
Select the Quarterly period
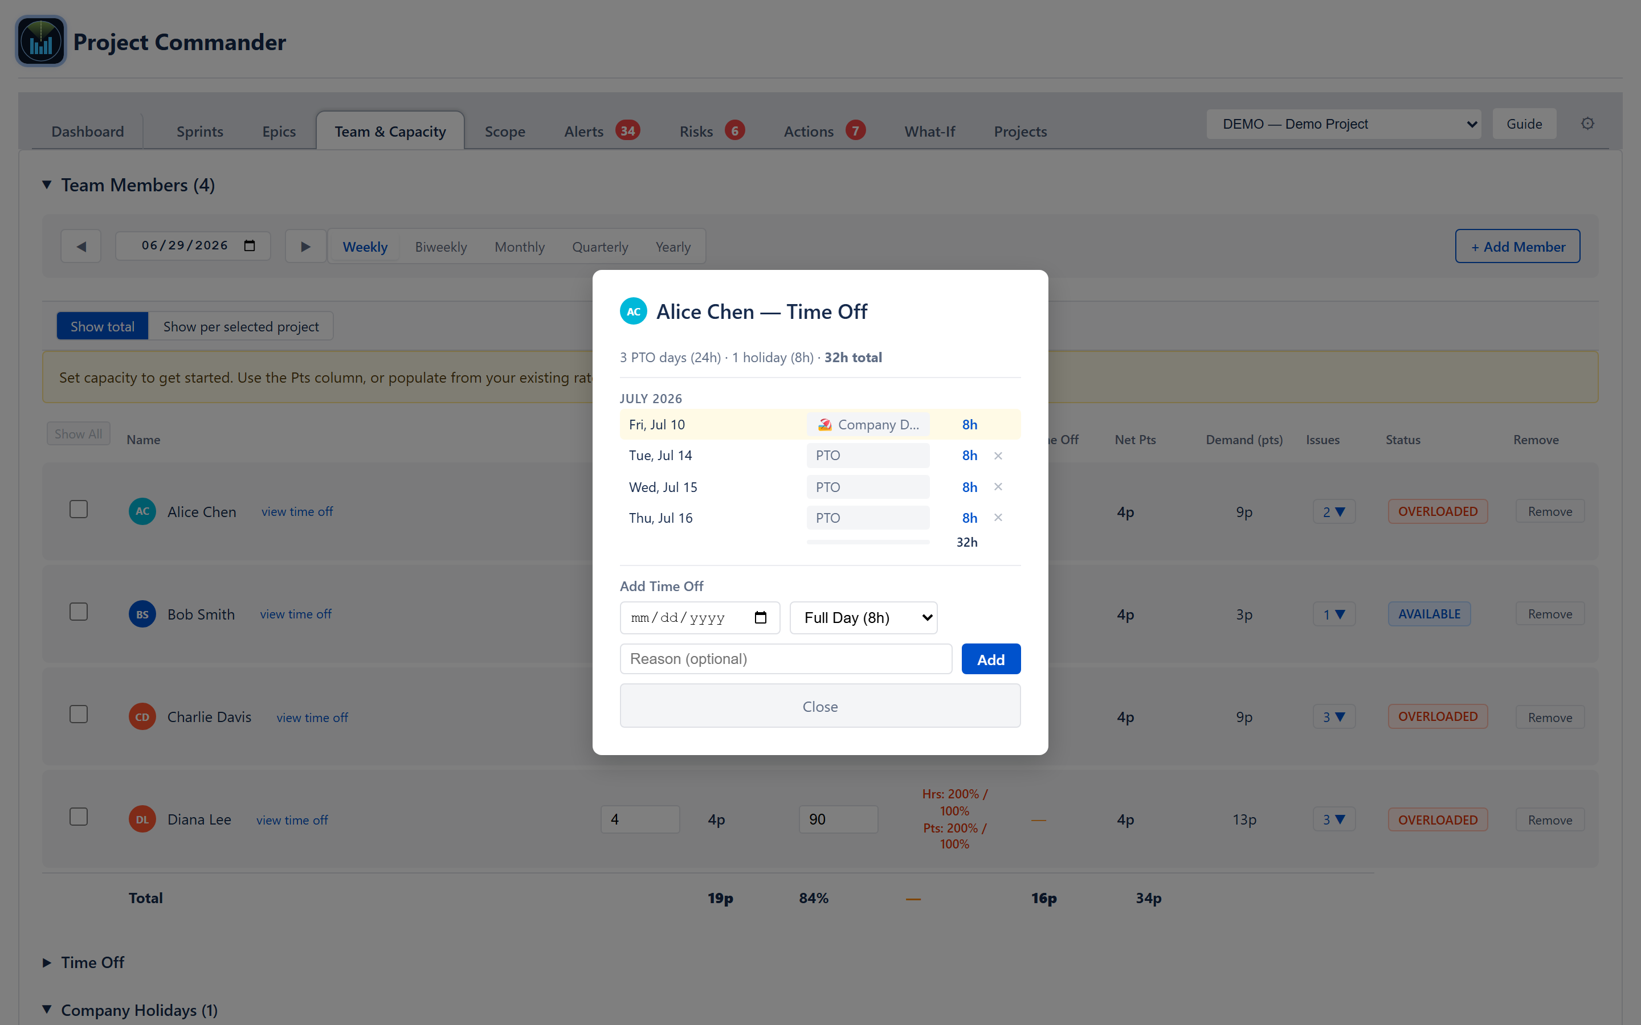click(x=600, y=247)
